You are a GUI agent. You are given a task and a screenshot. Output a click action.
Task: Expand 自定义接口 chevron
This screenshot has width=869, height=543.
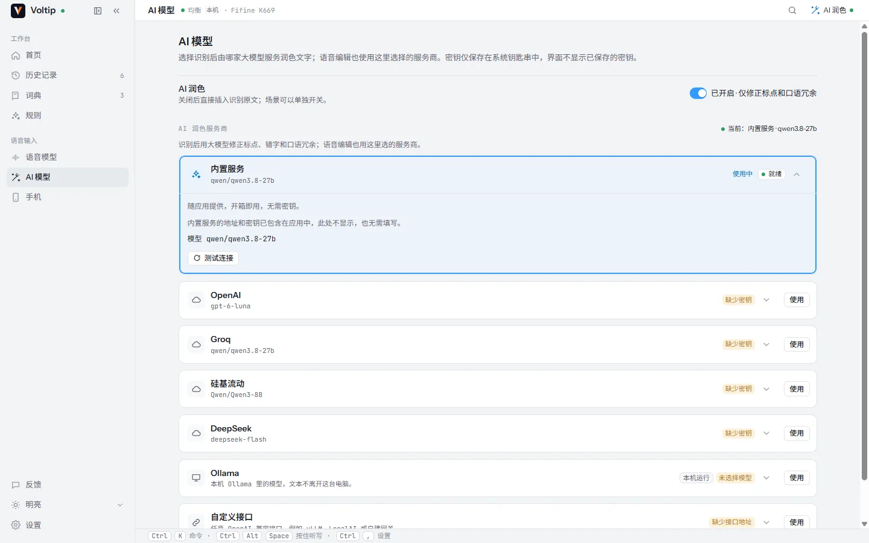point(766,522)
